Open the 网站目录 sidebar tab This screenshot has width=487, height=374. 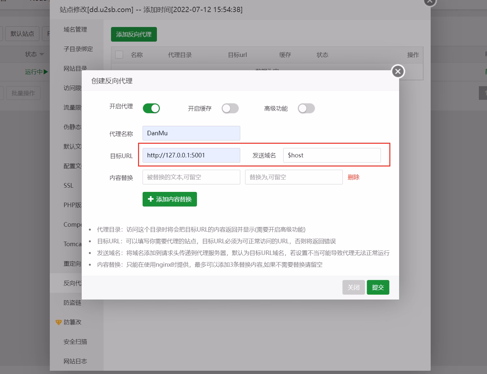75,68
